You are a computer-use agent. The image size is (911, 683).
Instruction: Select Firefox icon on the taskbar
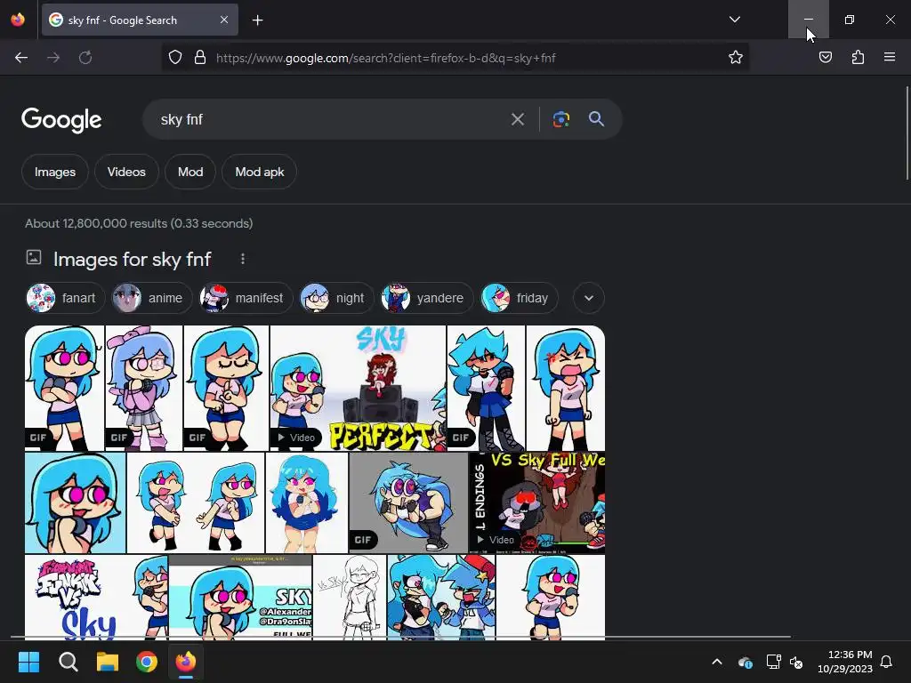click(x=186, y=662)
